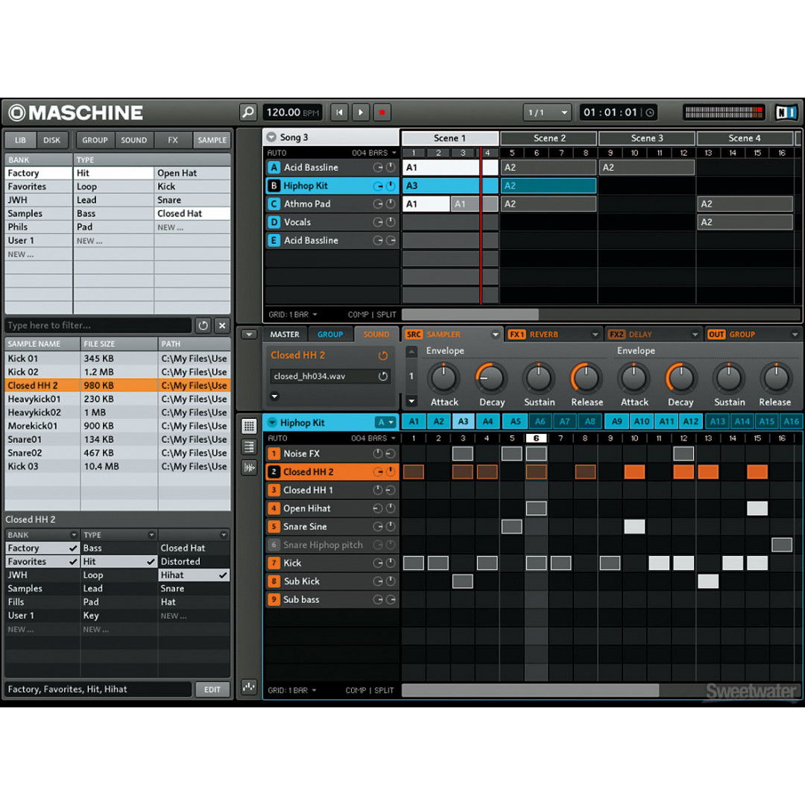805x805 pixels.
Task: Click the first Envelope Attack knob
Action: coord(443,379)
